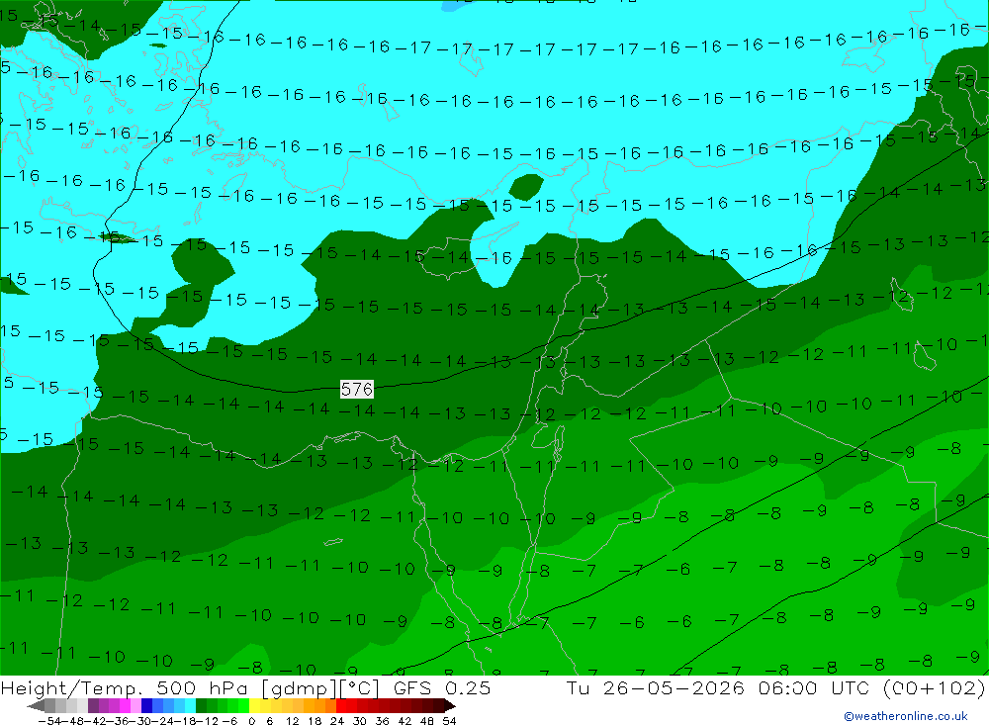This screenshot has width=989, height=725.
Task: Click the left arrow of the color scale
Action: (36, 706)
